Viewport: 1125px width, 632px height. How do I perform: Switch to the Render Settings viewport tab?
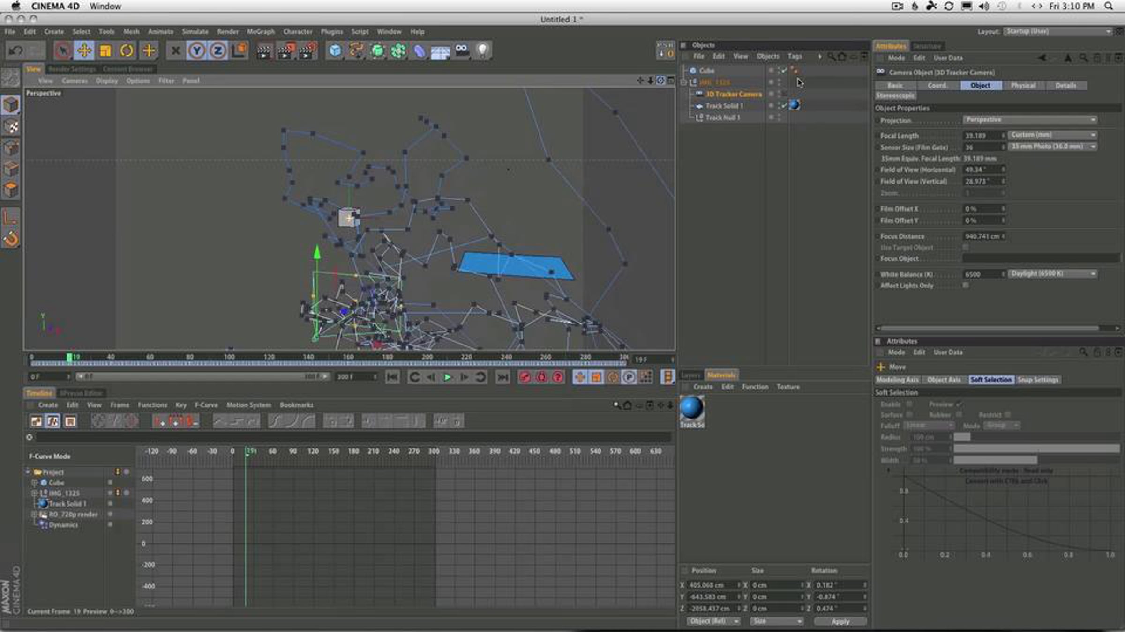pyautogui.click(x=72, y=69)
